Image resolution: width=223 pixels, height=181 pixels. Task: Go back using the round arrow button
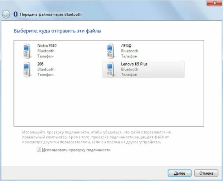coord(6,14)
